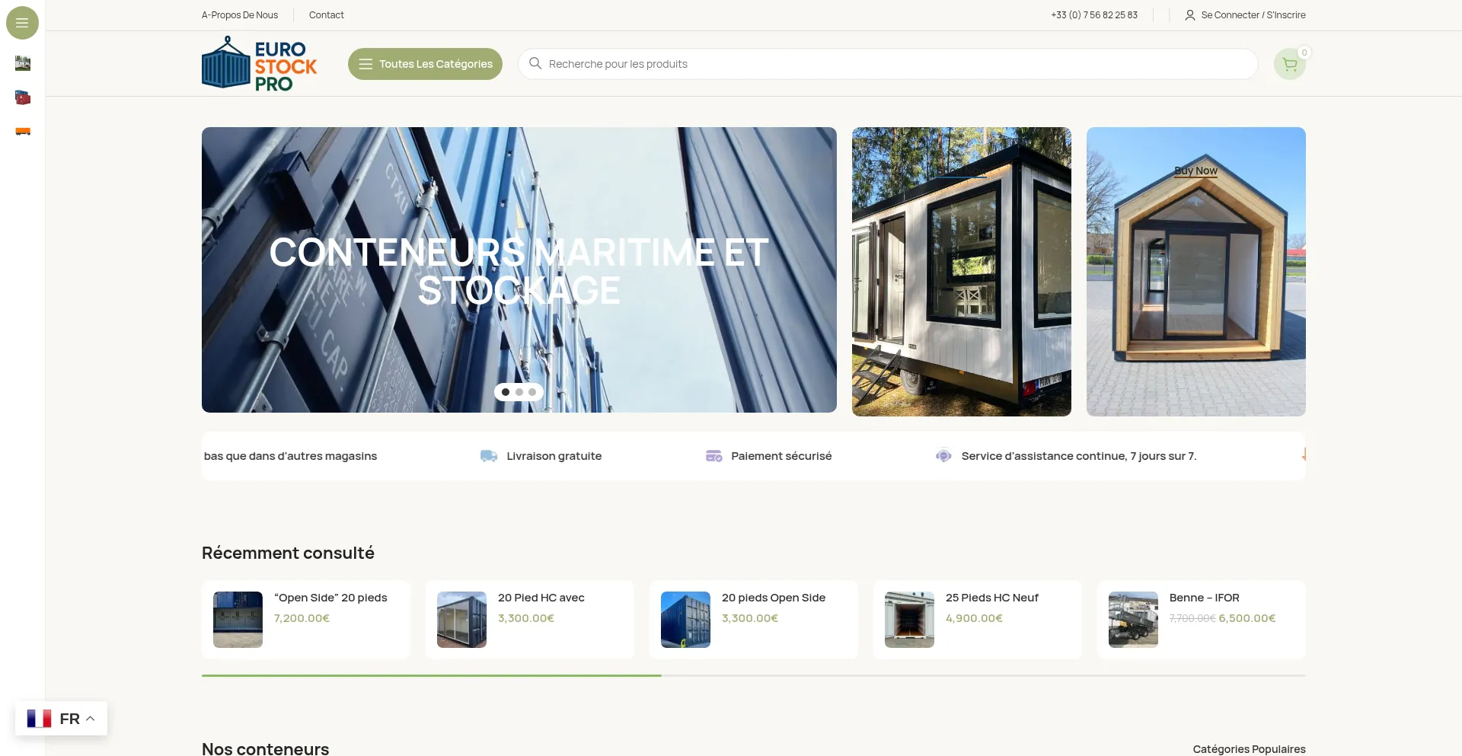
Task: Click the user account icon
Action: (1189, 15)
